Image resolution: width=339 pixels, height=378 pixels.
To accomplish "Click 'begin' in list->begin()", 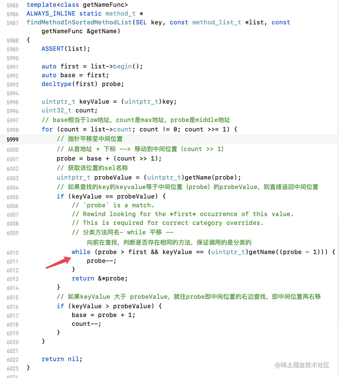I will [x=122, y=66].
